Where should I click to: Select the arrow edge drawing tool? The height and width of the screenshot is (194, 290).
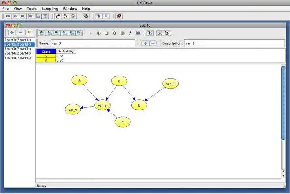tap(130, 33)
